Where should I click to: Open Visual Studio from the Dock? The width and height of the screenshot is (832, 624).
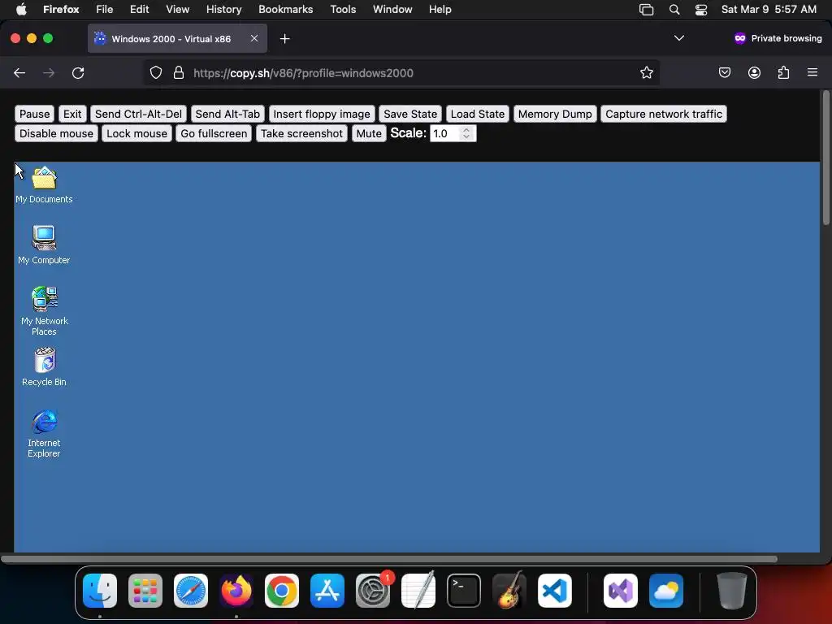click(621, 591)
